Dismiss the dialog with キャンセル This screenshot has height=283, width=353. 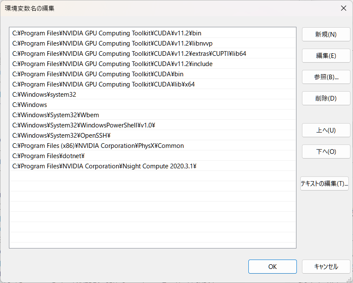click(x=326, y=266)
